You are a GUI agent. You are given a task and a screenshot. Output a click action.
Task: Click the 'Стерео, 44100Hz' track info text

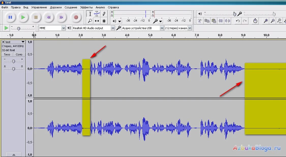coord(13,46)
